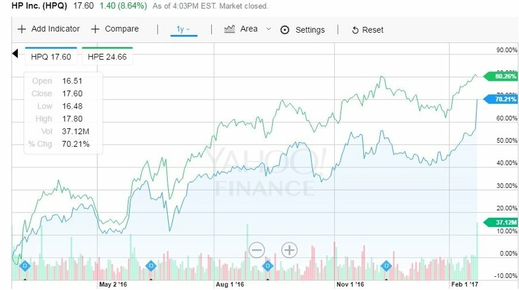Click the Compare plus icon

point(95,29)
